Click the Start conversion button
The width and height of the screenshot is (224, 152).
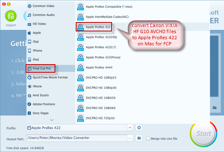click(204, 134)
